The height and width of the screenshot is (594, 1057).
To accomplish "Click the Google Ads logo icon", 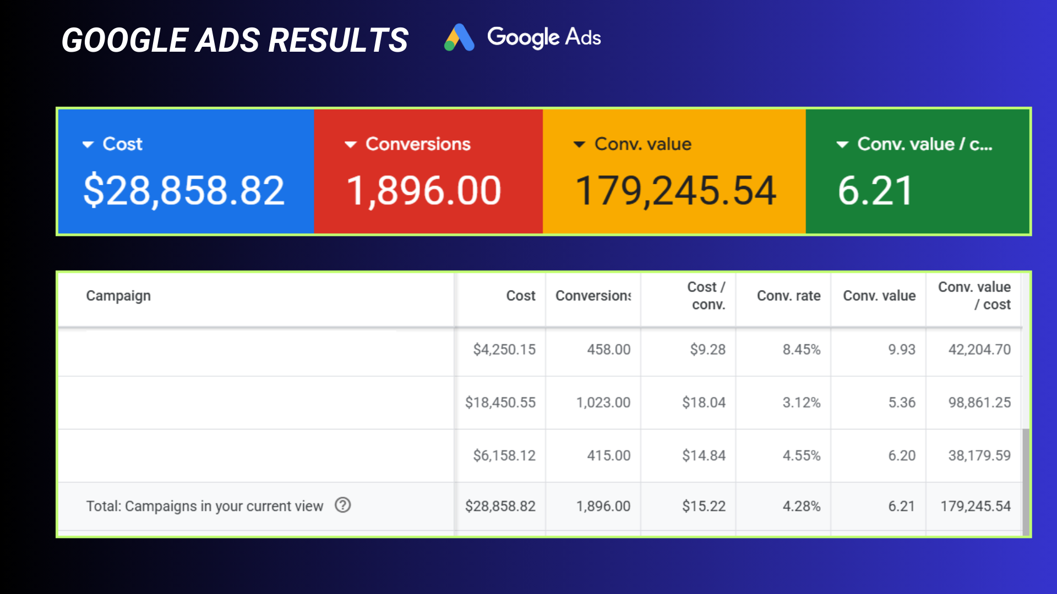I will (x=459, y=38).
